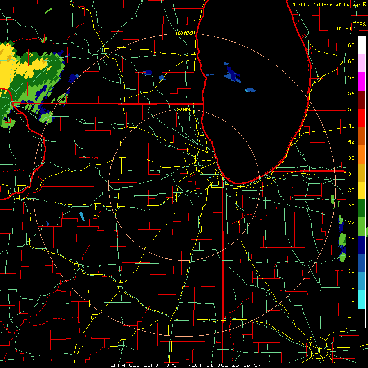Click the dark red legend swatch
Viewport: 368px width, 368px height.
pos(361,99)
